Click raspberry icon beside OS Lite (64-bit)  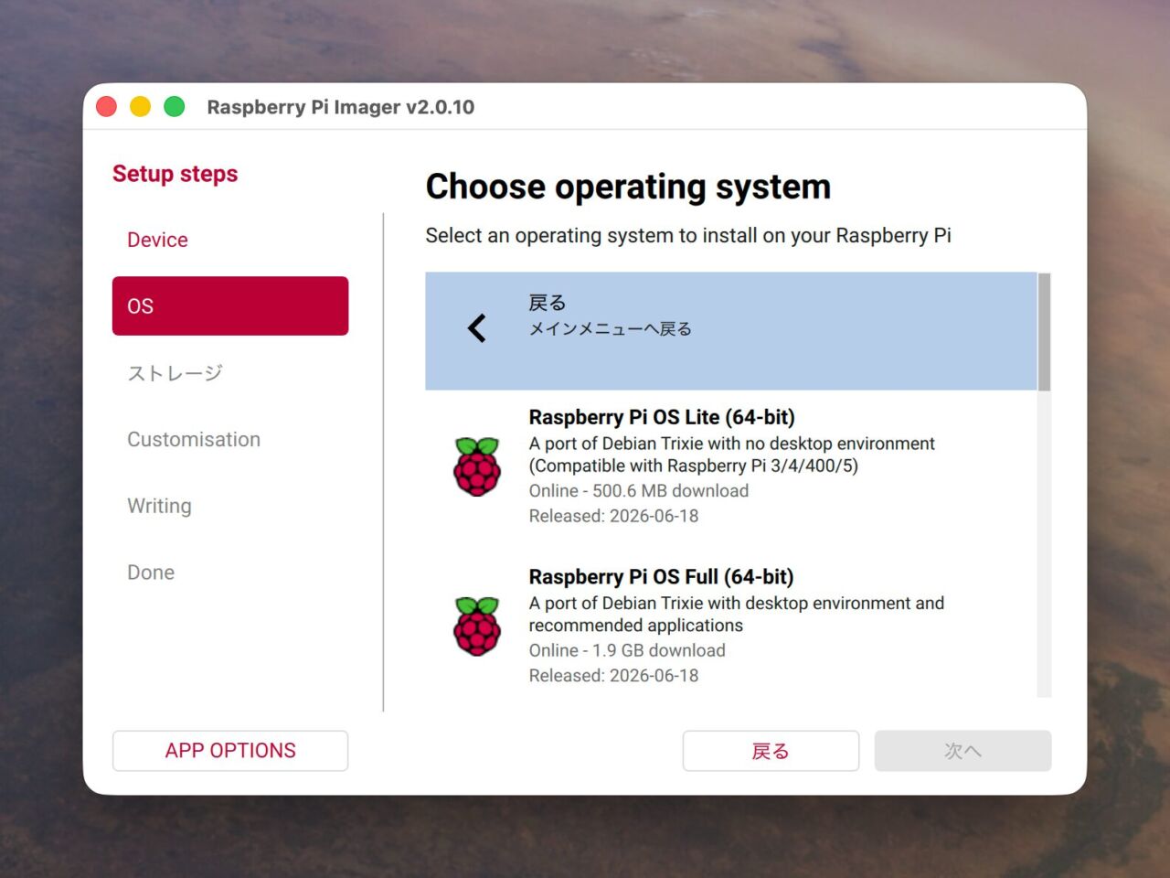[x=477, y=466]
